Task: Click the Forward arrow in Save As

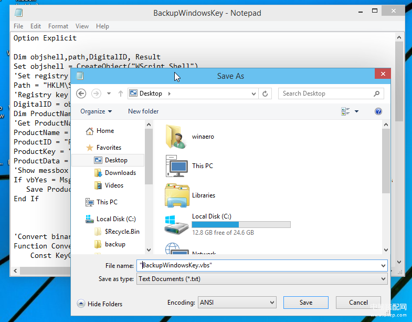Action: 96,94
